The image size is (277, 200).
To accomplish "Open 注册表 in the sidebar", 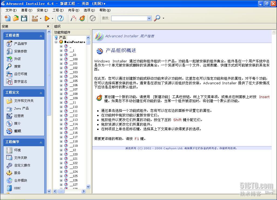I will [19, 116].
